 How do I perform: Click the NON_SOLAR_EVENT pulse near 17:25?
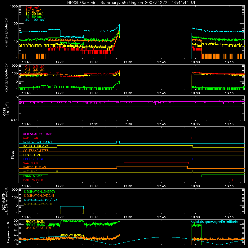118,142
